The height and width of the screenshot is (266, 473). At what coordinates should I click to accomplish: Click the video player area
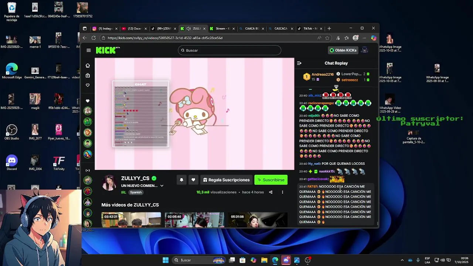pyautogui.click(x=194, y=114)
